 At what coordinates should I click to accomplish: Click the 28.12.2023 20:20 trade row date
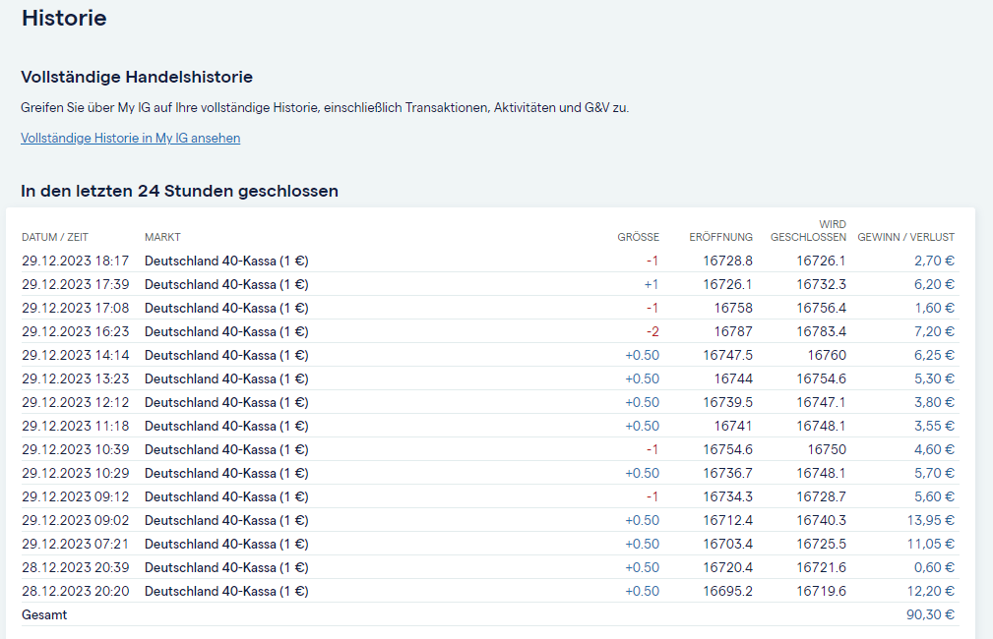(x=75, y=591)
